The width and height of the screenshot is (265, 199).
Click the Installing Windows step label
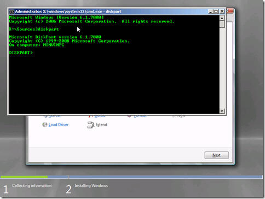pos(91,186)
